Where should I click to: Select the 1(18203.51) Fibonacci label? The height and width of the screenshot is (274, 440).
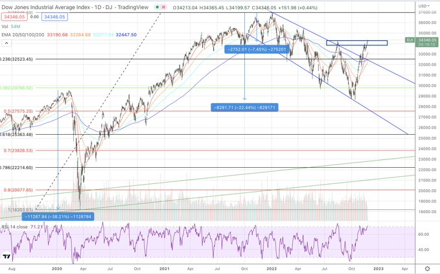click(x=20, y=209)
